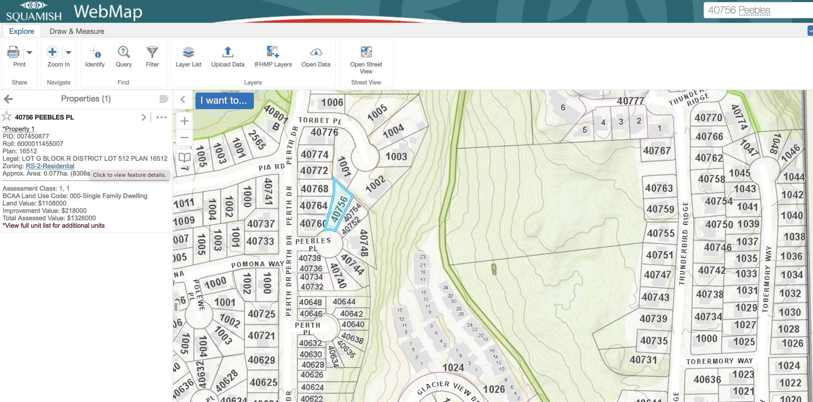This screenshot has width=813, height=402.
Task: Click the I want to... button
Action: point(224,101)
